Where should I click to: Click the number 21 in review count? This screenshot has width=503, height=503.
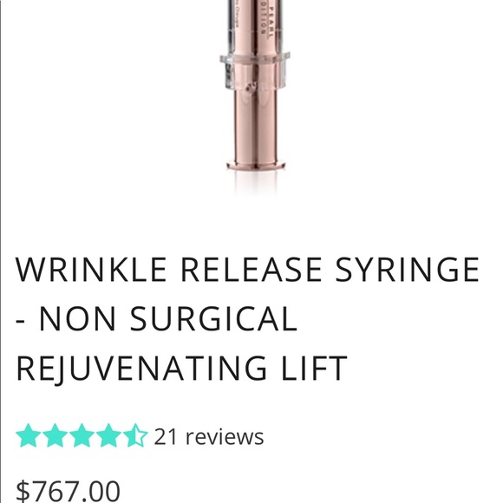click(x=166, y=436)
